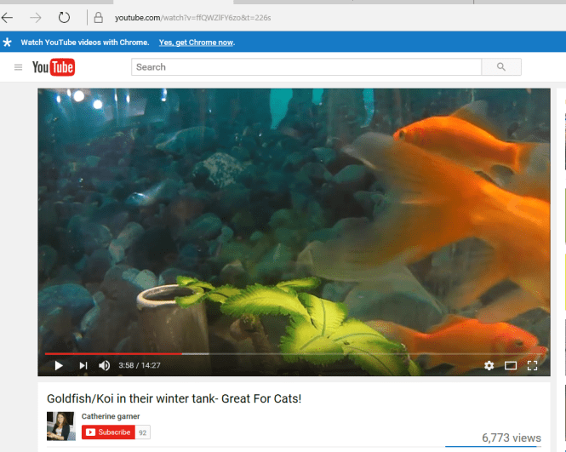
Task: Click the browser forward arrow
Action: click(x=36, y=17)
